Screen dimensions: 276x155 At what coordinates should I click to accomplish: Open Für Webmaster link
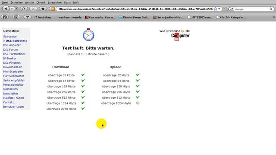13,76
